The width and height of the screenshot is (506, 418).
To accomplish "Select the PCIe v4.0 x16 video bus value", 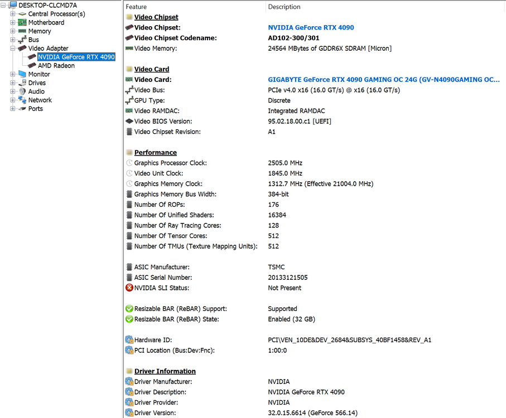I will [x=334, y=90].
